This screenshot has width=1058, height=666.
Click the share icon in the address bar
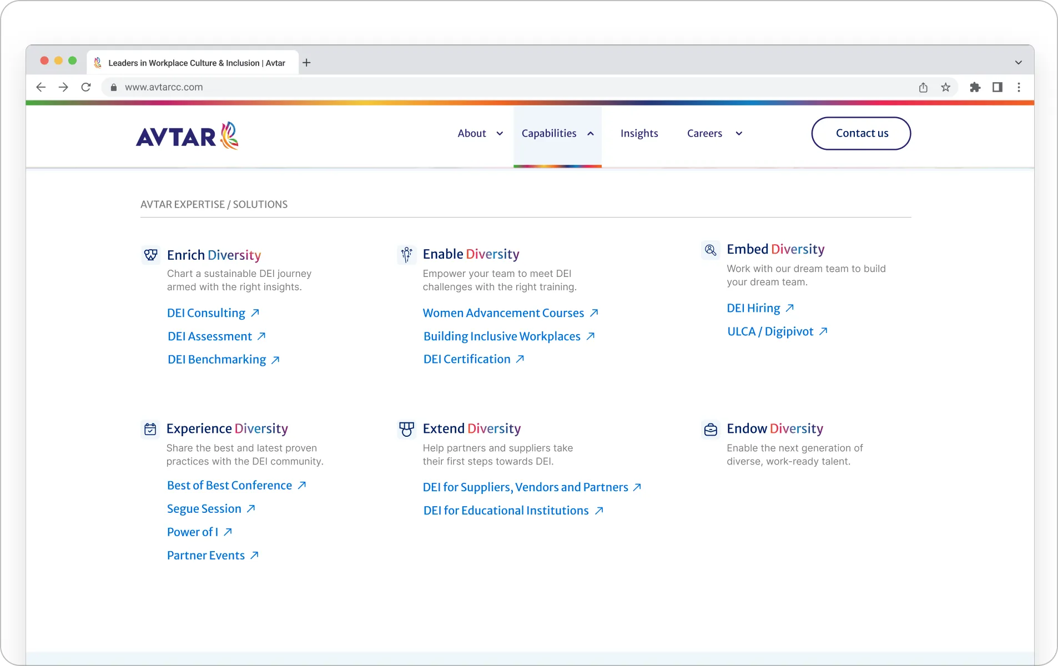[923, 87]
